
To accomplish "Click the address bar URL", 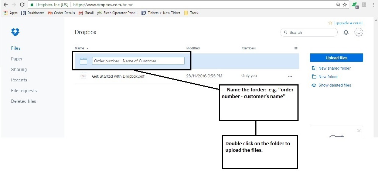I will point(103,4).
